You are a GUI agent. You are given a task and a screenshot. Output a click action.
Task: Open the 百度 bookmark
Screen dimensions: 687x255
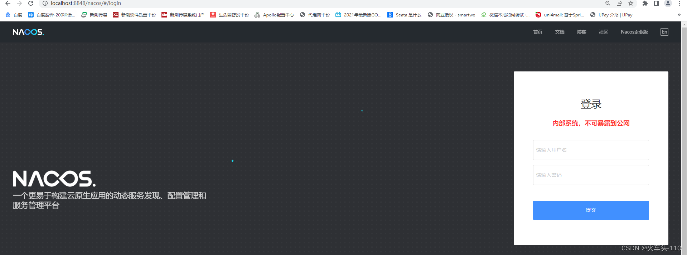(x=14, y=15)
